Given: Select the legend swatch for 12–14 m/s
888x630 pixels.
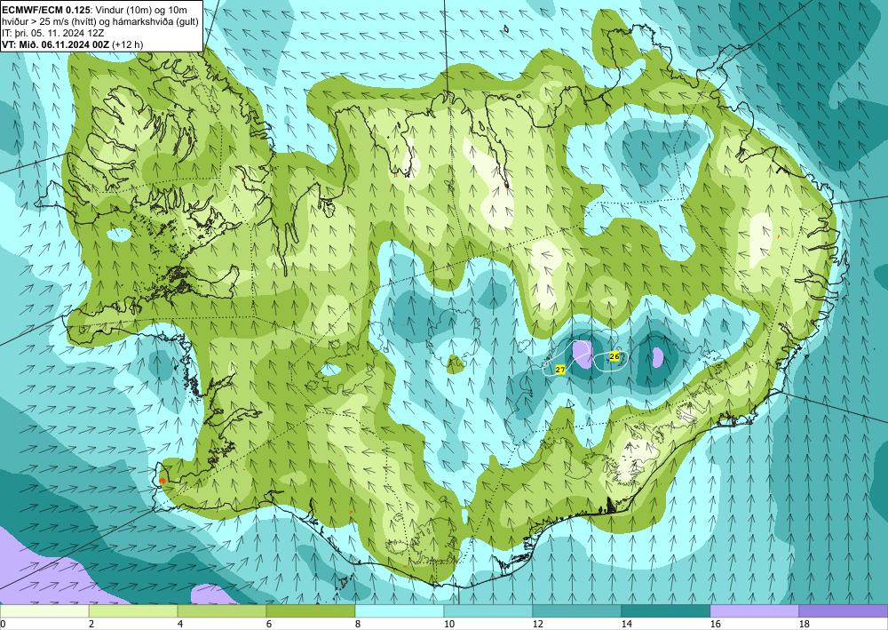Looking at the screenshot, I should tap(577, 611).
